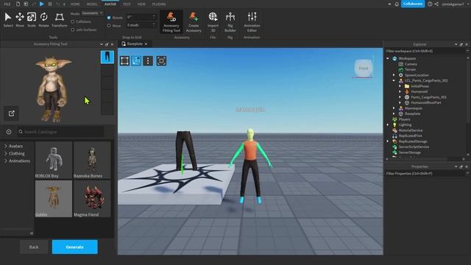Click the Filter workspace field

tap(426, 51)
